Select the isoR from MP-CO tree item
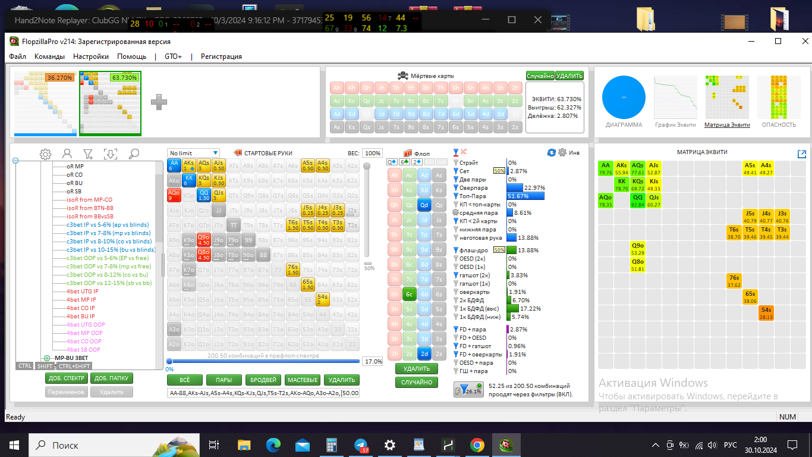Viewport: 812px width, 457px height. [89, 200]
